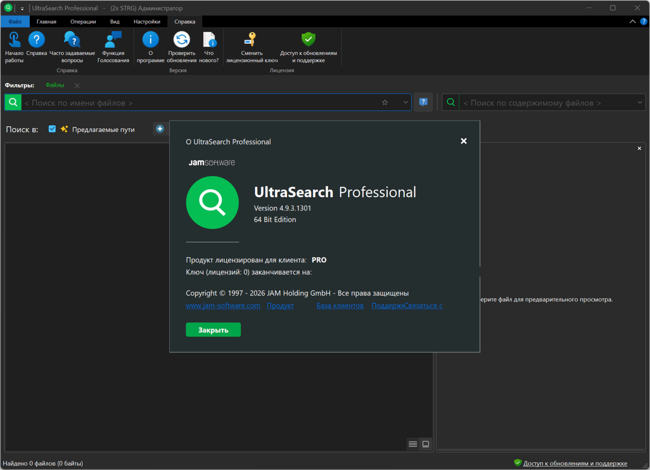Click the Найдено 0 файлов status text
Image resolution: width=650 pixels, height=470 pixels.
click(x=43, y=463)
